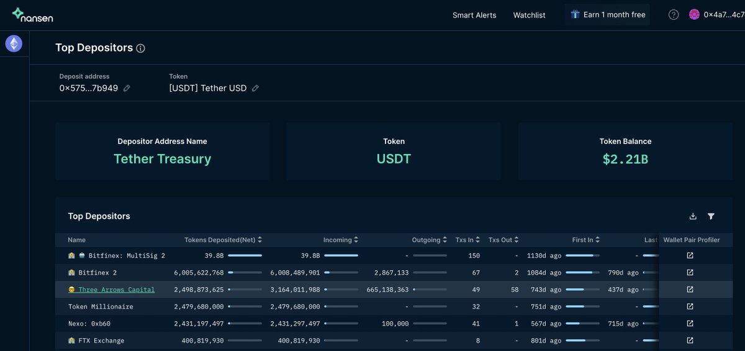
Task: Click the Txs In value 150
Action: (474, 255)
